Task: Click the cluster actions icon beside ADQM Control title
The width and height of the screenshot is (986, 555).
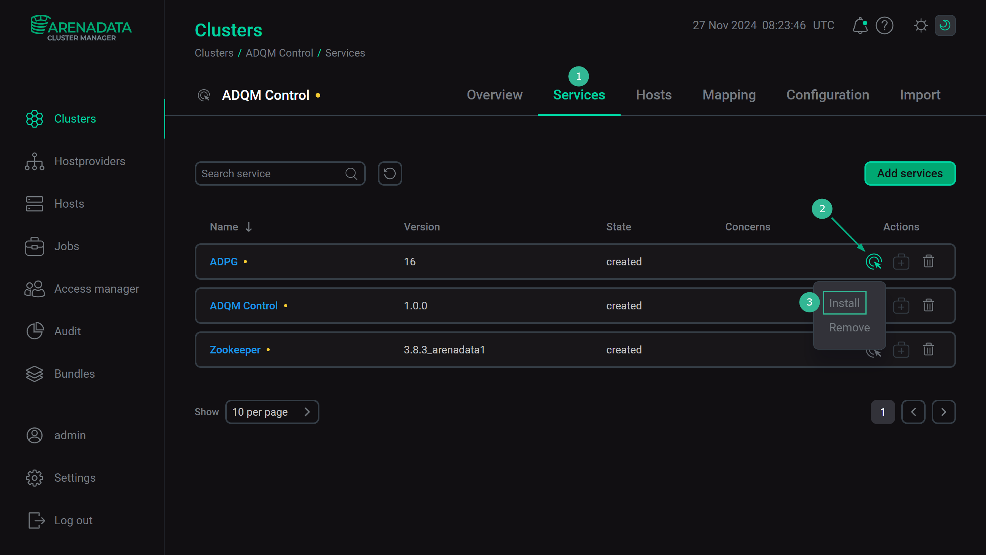Action: pyautogui.click(x=204, y=95)
